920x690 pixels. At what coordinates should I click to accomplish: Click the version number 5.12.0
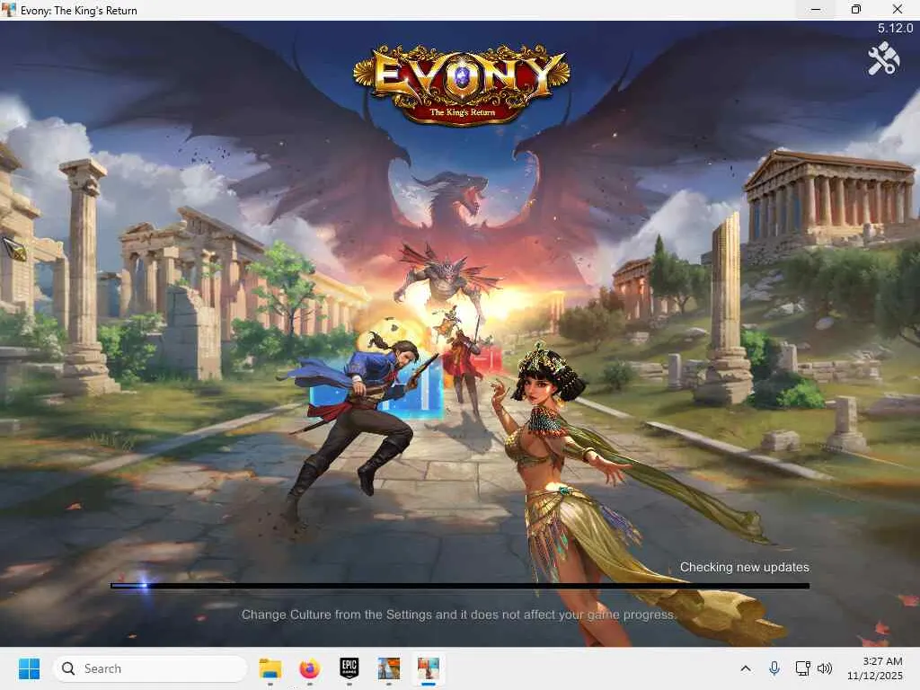pyautogui.click(x=895, y=28)
